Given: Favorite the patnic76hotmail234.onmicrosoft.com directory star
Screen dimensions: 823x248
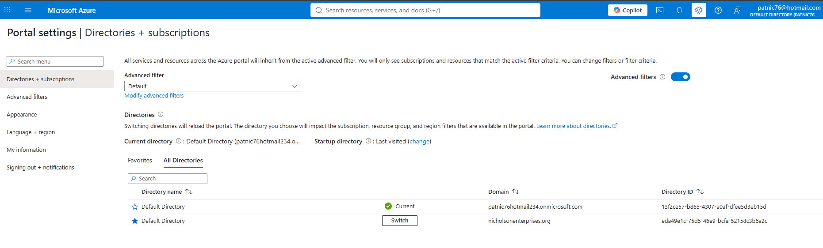Looking at the screenshot, I should tap(135, 207).
